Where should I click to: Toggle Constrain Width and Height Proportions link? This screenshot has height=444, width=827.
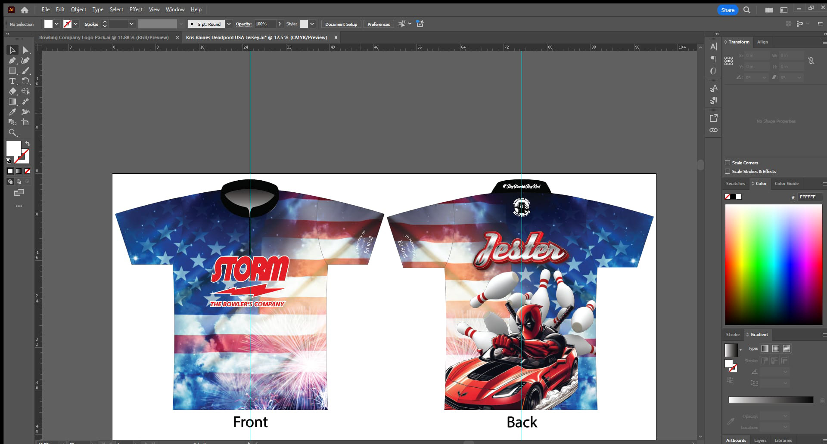(811, 61)
